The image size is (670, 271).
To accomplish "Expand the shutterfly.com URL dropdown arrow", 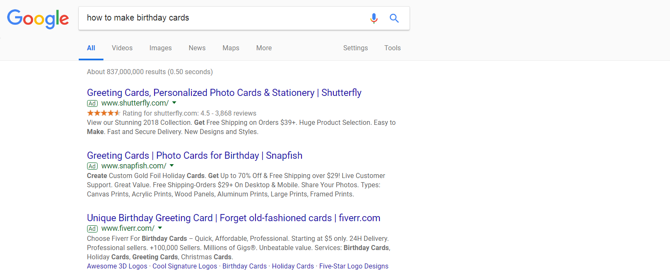I will (x=174, y=103).
